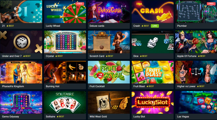The image size is (217, 120).
Task: Launch the Scratch Card game image
Action: click(109, 42)
